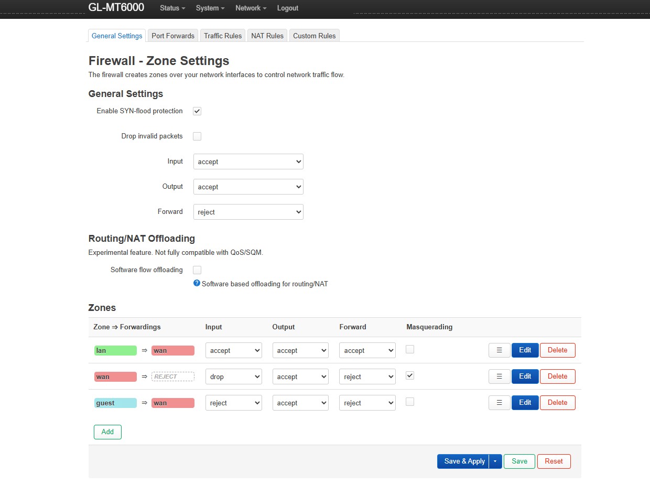Disable SYN-flood protection checkbox
This screenshot has width=650, height=484.
coord(197,111)
